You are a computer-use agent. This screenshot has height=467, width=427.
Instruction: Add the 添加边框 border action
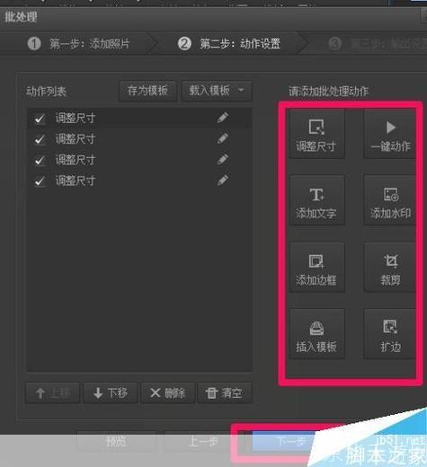pos(316,267)
